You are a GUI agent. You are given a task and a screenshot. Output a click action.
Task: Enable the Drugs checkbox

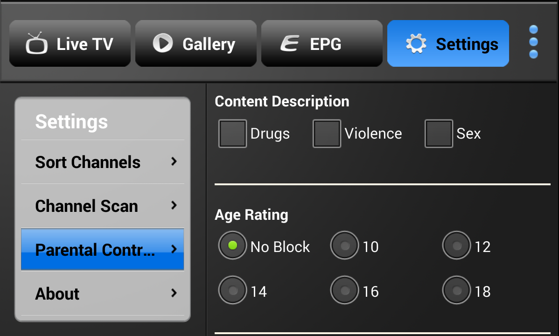pyautogui.click(x=232, y=134)
